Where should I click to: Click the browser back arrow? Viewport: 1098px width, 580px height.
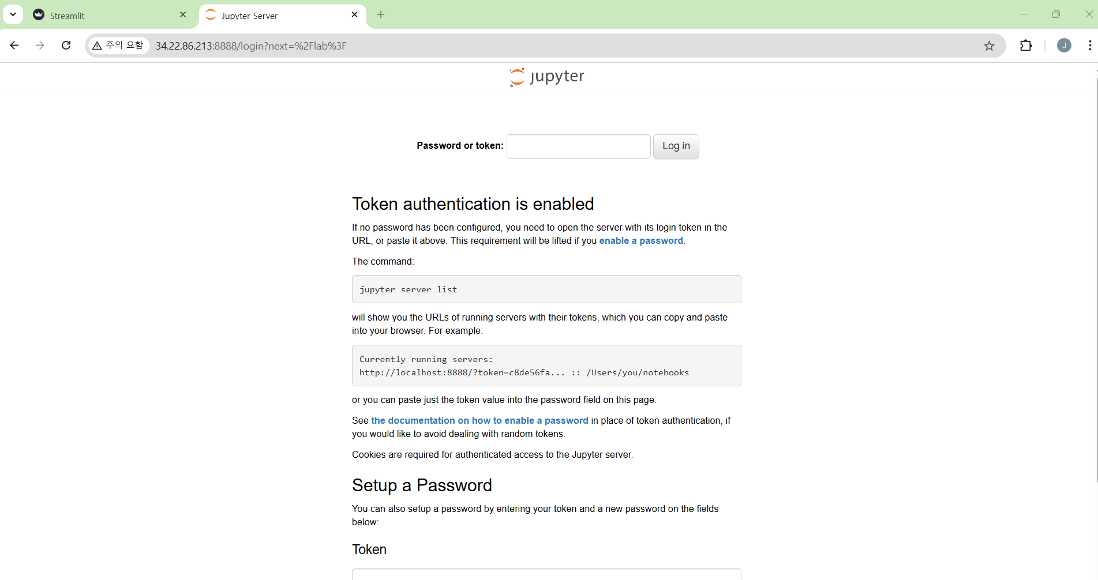point(14,46)
